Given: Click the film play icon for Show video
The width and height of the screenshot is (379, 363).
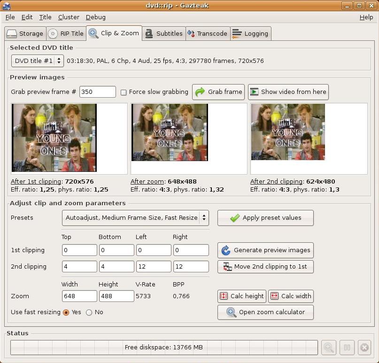Looking at the screenshot, I should click(254, 92).
